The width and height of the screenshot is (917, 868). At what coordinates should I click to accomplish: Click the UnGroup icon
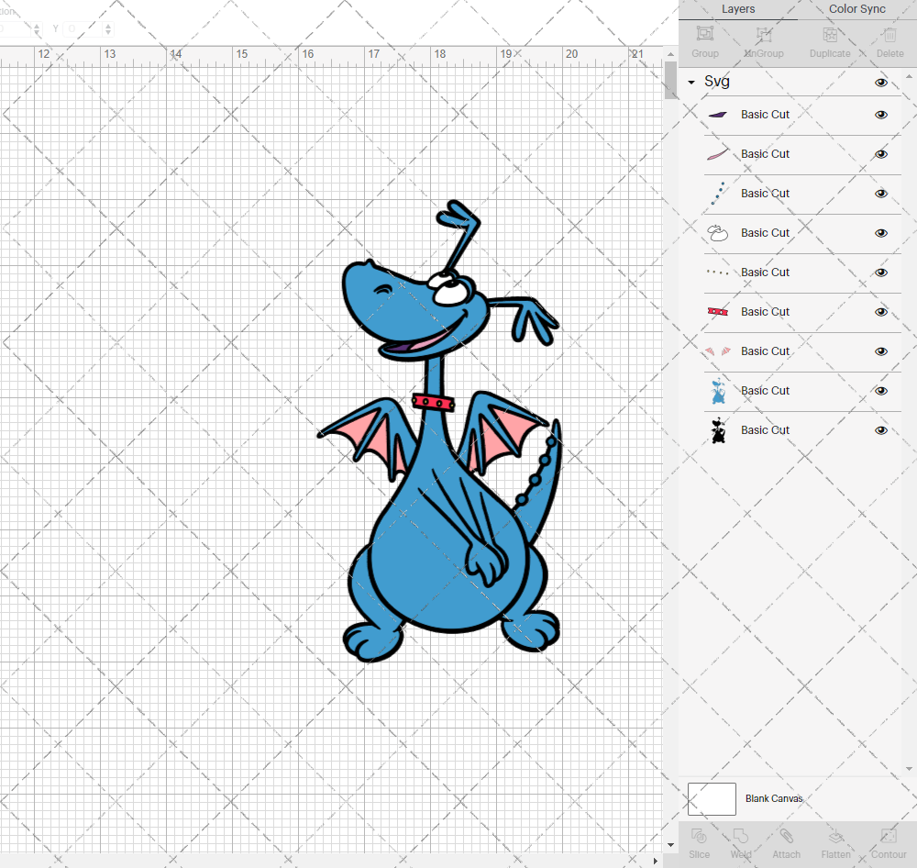[764, 34]
